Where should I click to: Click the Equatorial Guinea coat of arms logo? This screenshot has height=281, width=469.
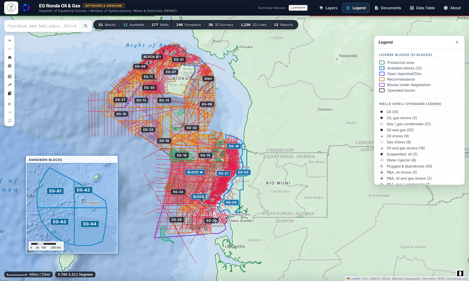[x=11, y=8]
